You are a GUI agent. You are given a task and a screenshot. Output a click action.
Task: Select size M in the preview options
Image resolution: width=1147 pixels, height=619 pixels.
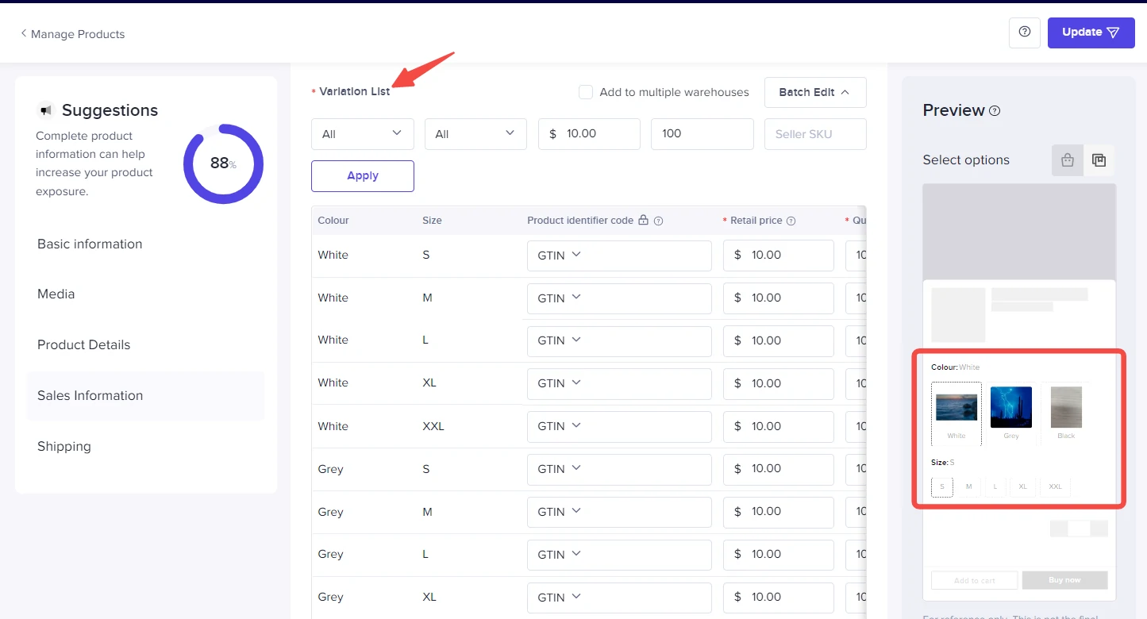968,486
